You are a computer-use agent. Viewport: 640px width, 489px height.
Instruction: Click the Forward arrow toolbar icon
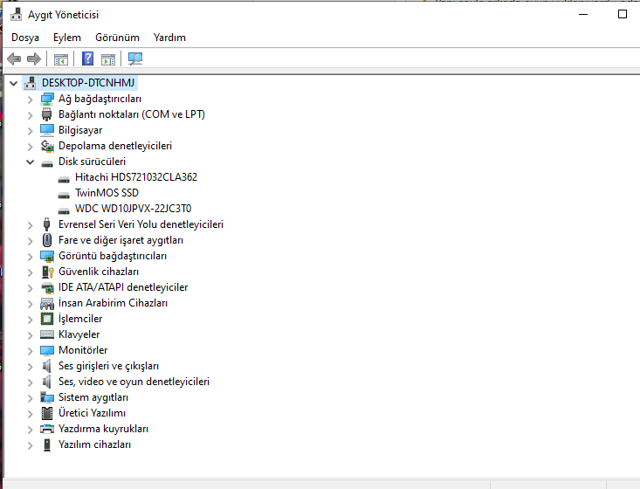[34, 59]
